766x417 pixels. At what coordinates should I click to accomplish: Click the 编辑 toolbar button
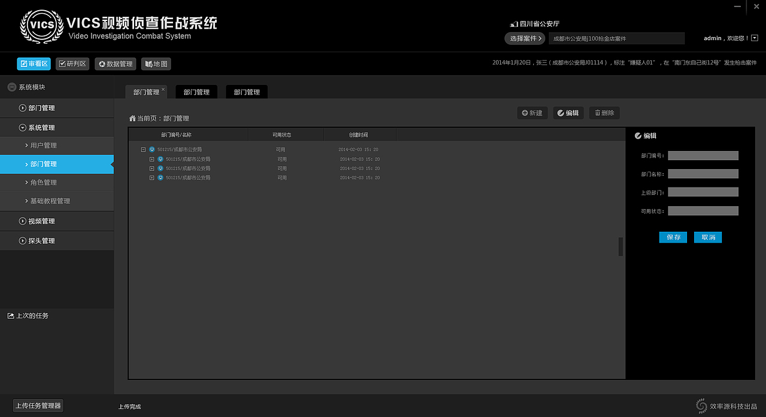[568, 113]
